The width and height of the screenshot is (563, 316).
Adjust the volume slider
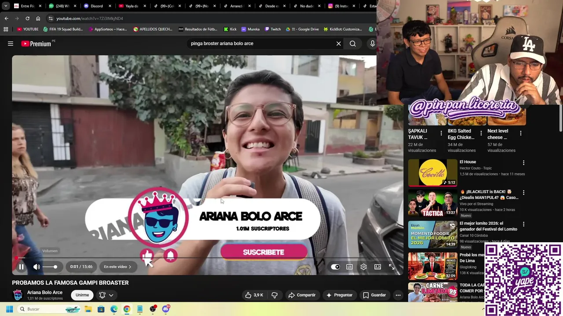50,267
